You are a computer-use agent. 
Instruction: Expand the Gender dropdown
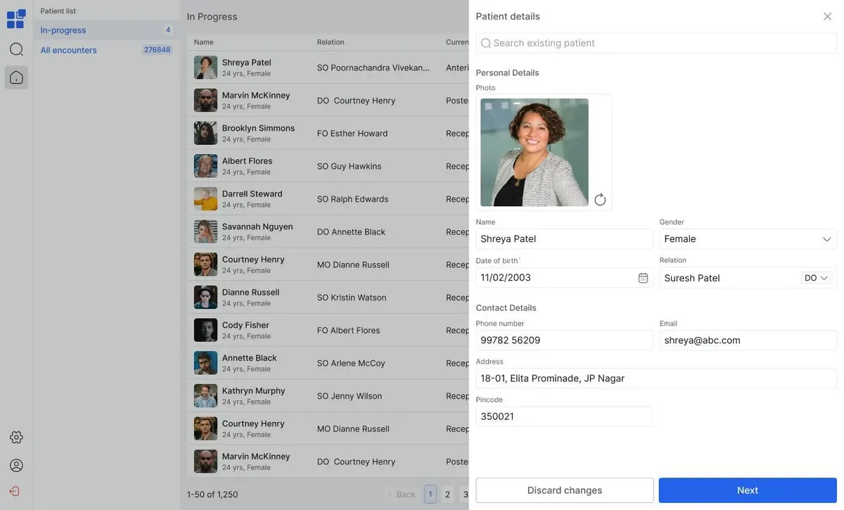click(826, 239)
